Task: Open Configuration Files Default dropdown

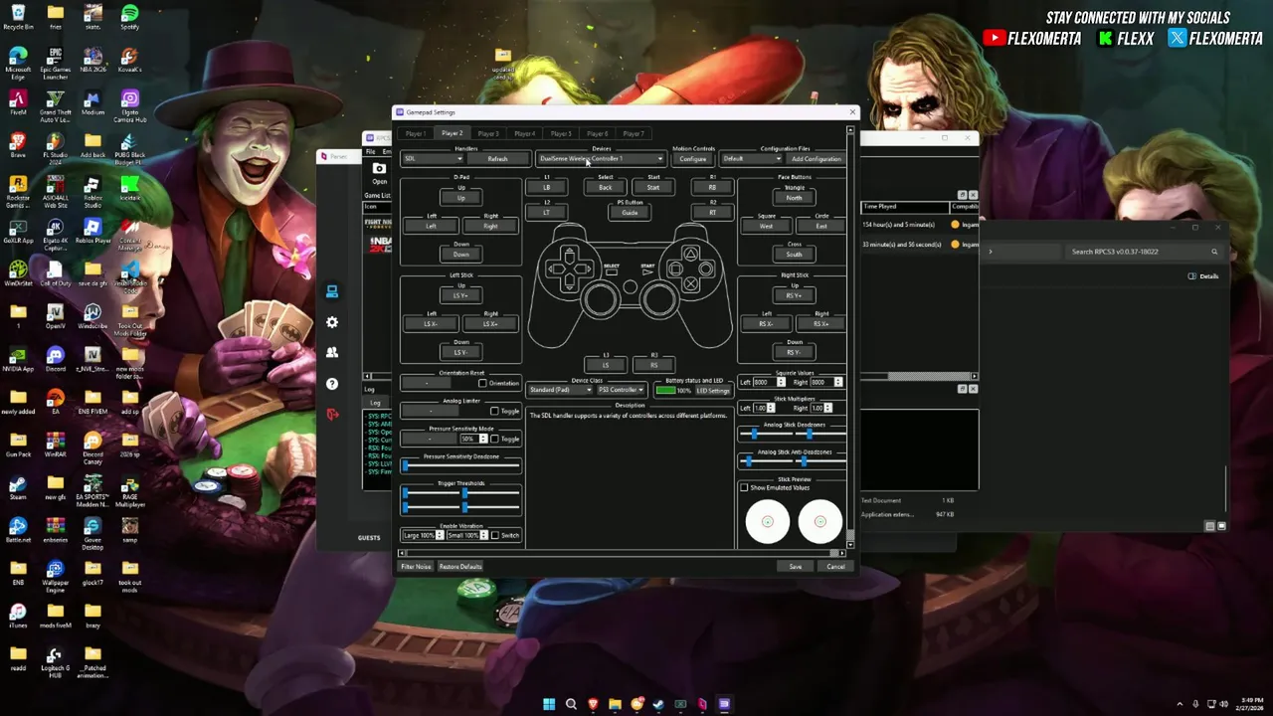Action: (751, 159)
